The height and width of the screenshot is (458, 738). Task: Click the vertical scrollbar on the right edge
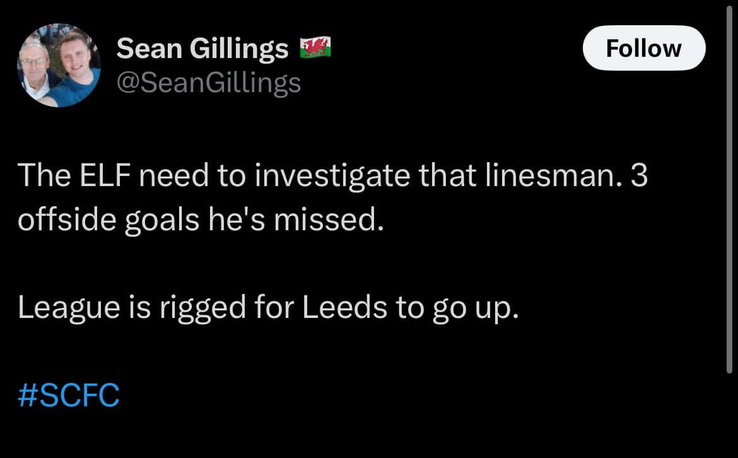[x=730, y=189]
